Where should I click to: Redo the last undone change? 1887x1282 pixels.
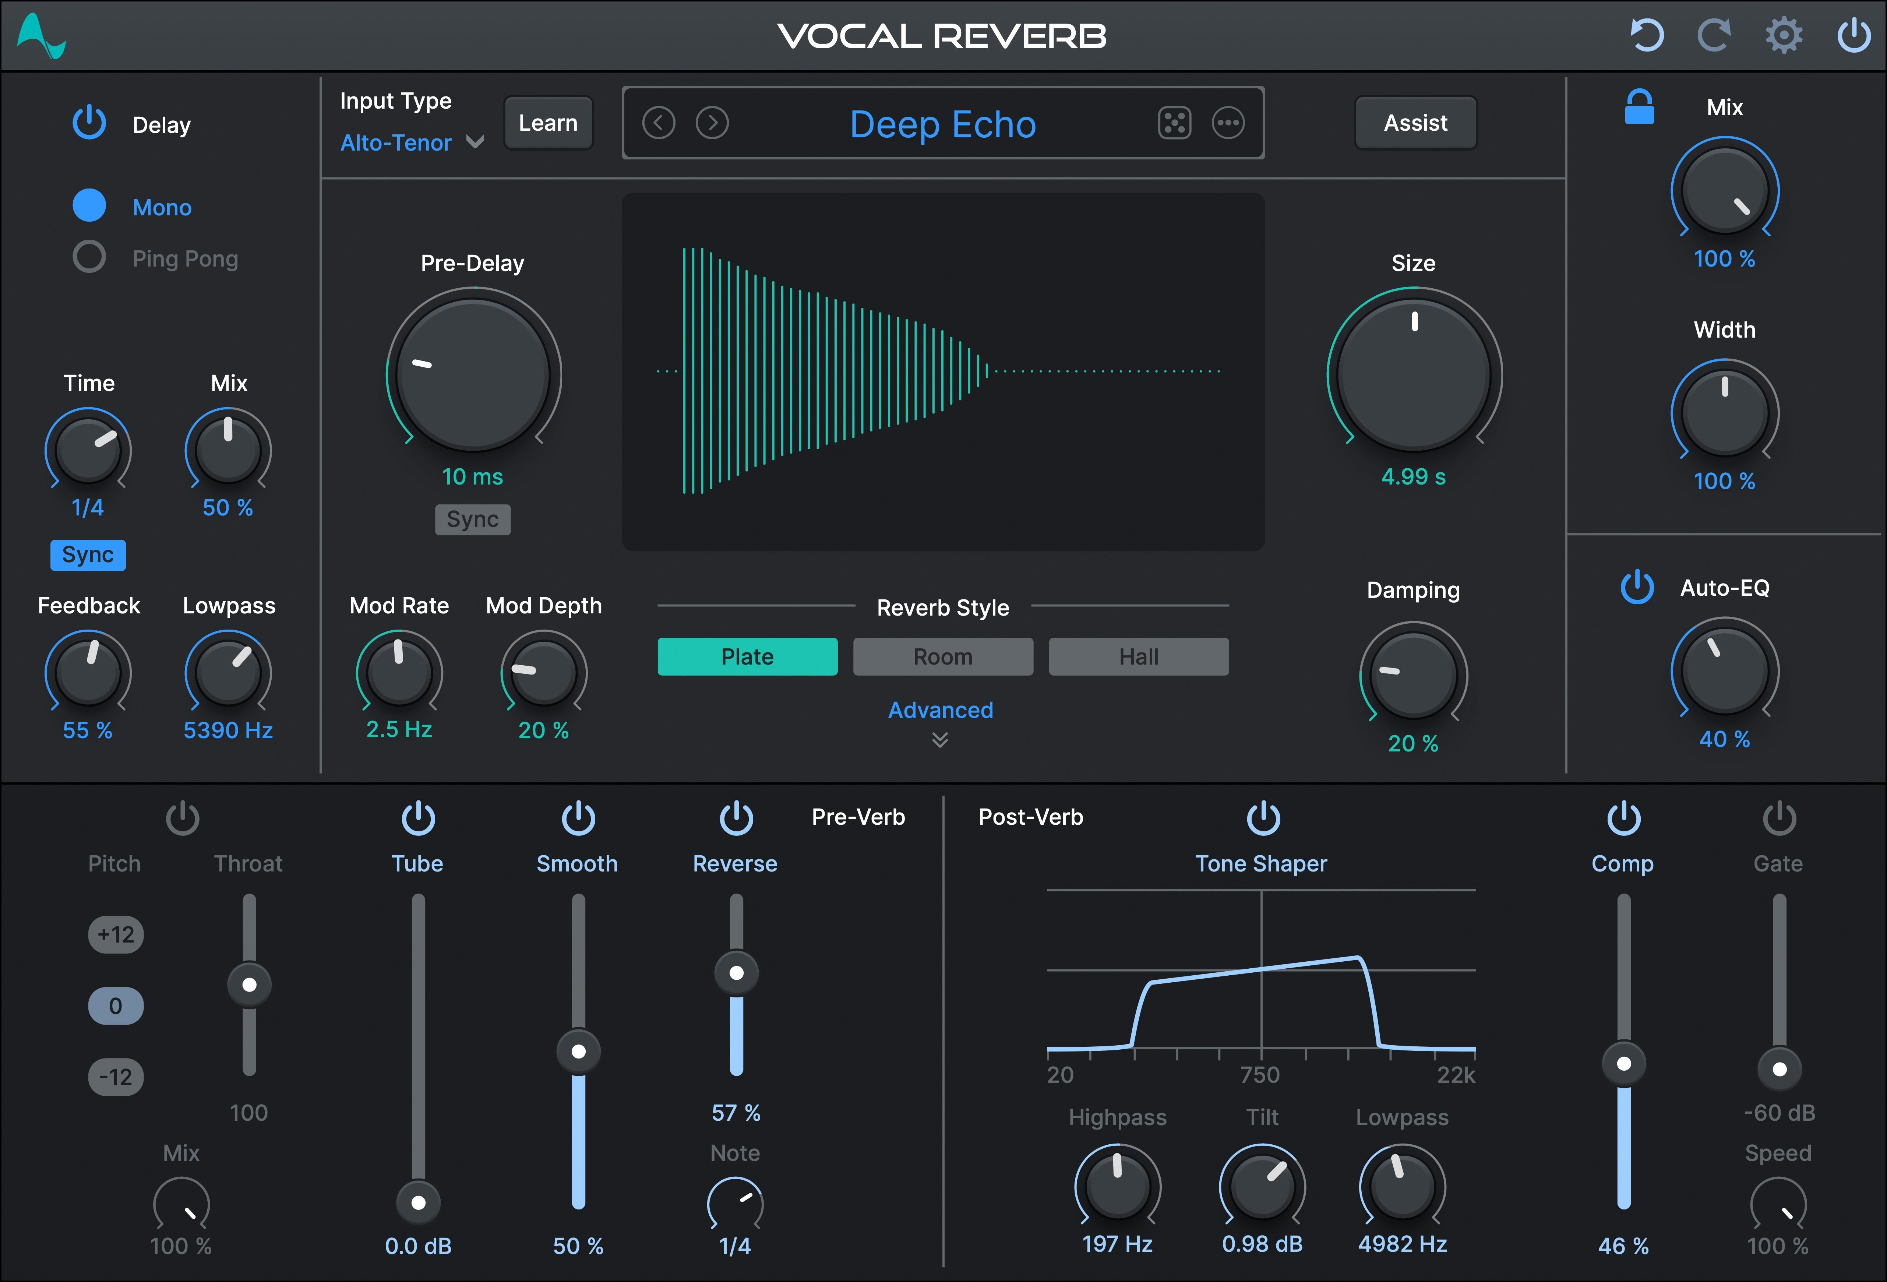pos(1715,36)
